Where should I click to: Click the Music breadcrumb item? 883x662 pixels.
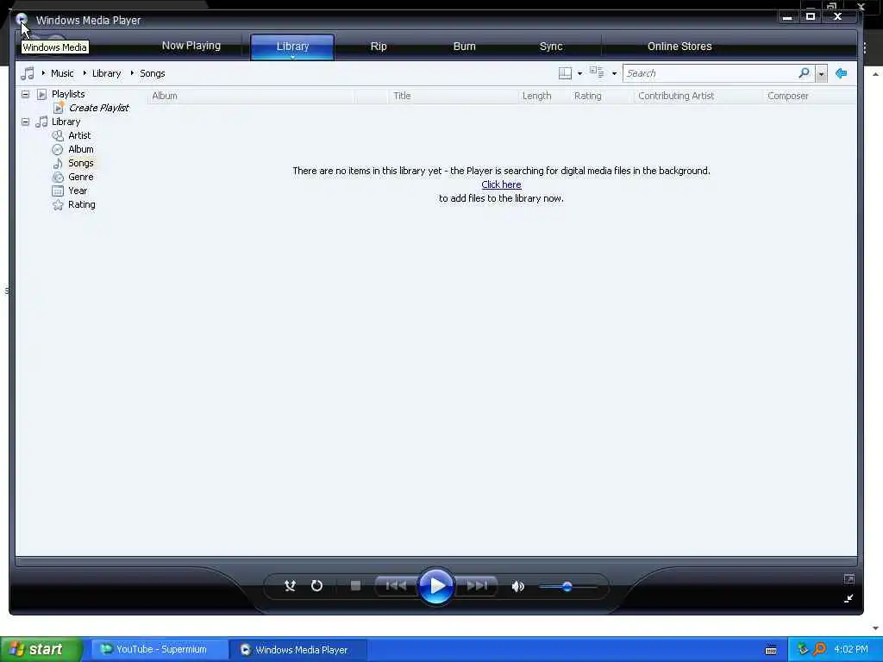(x=62, y=73)
